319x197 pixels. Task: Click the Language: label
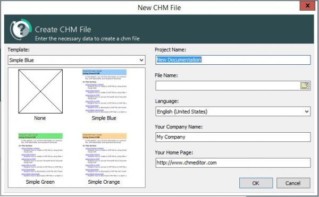pyautogui.click(x=167, y=101)
